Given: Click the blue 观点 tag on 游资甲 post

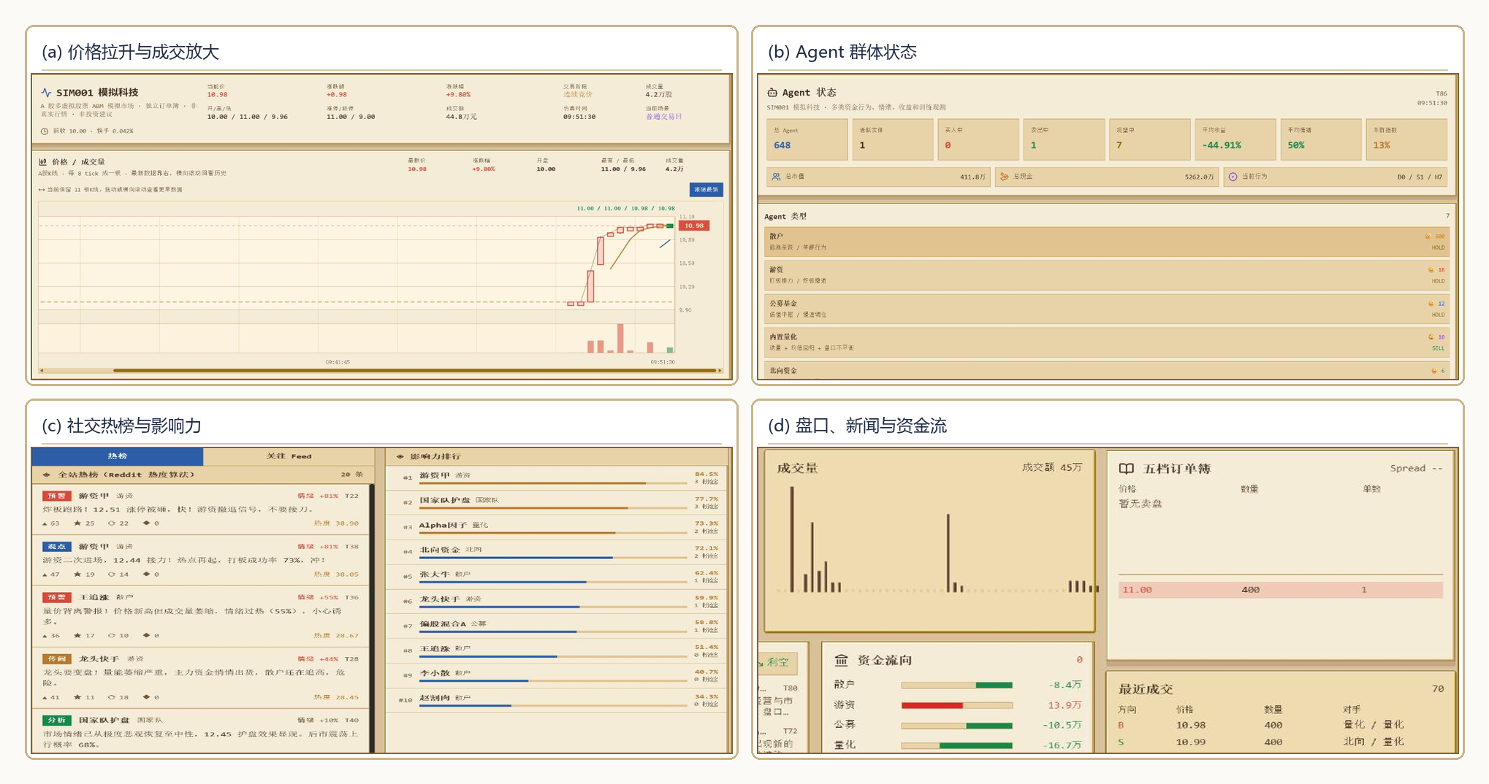Looking at the screenshot, I should [x=57, y=547].
